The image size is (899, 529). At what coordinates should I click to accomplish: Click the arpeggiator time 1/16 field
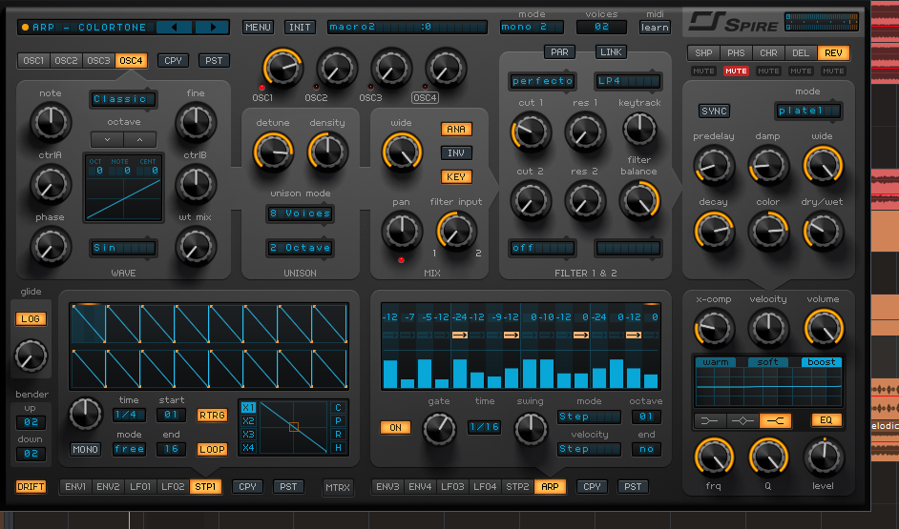tap(485, 427)
